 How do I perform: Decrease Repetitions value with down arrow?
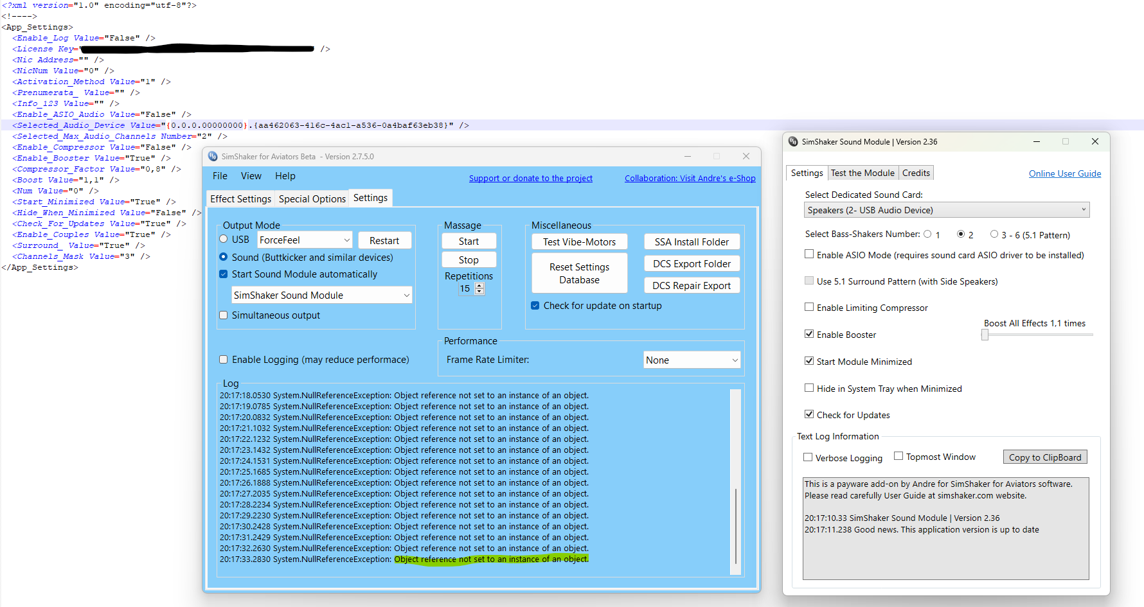[479, 292]
